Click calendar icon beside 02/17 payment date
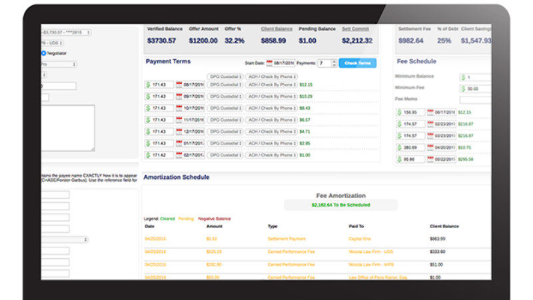533x300 pixels. pos(179,154)
